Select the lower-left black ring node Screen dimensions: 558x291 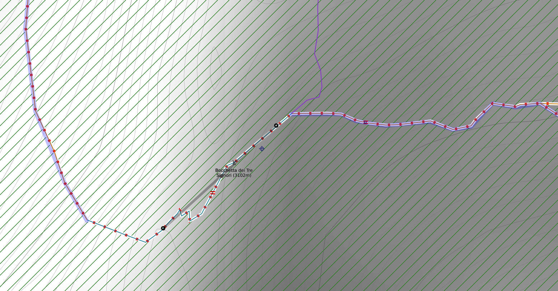(x=163, y=228)
